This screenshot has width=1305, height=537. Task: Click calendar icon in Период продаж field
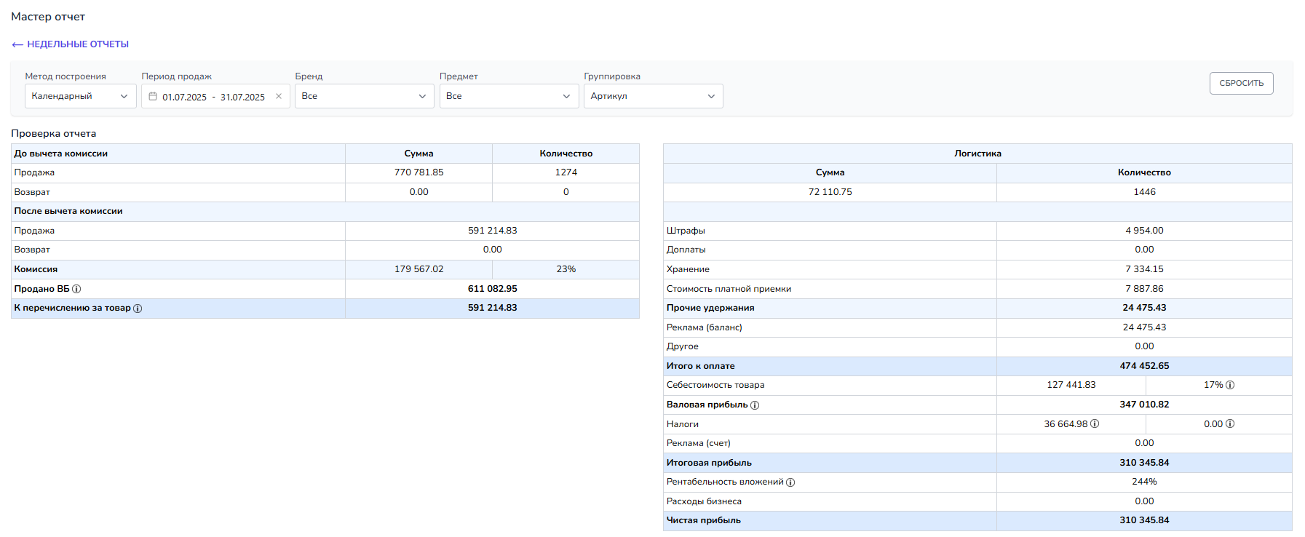pyautogui.click(x=153, y=96)
